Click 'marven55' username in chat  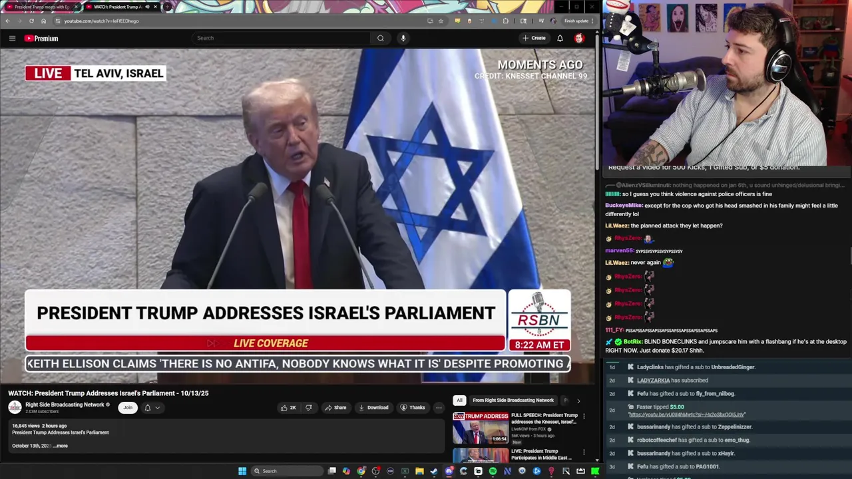[x=619, y=251]
